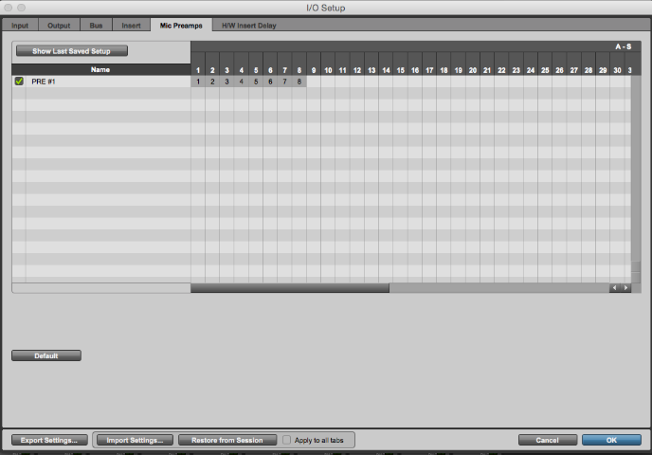Open the H/W Insert Delay tab
652x455 pixels.
249,25
